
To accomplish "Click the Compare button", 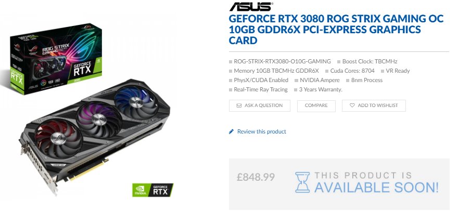I will pos(316,105).
